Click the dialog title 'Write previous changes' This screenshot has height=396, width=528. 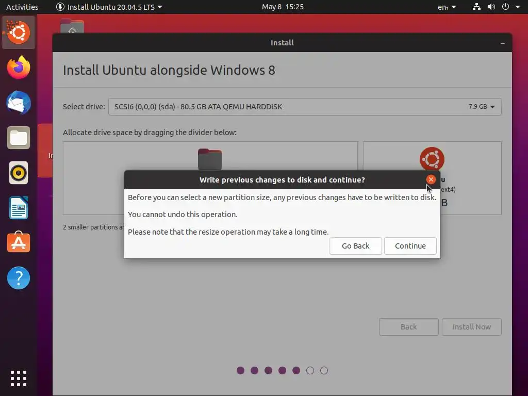282,180
